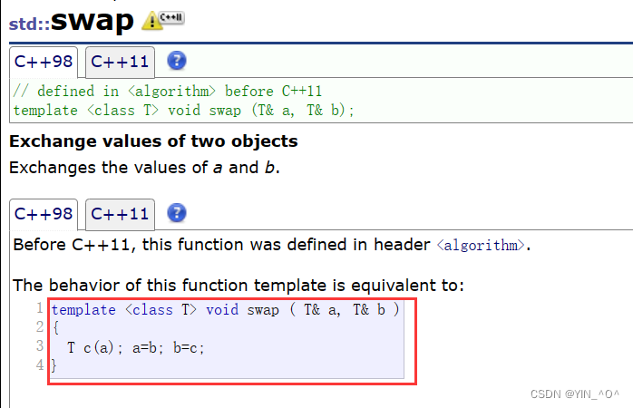Switch to the lower C++11 tab above the description
Image resolution: width=633 pixels, height=408 pixels.
click(x=121, y=214)
